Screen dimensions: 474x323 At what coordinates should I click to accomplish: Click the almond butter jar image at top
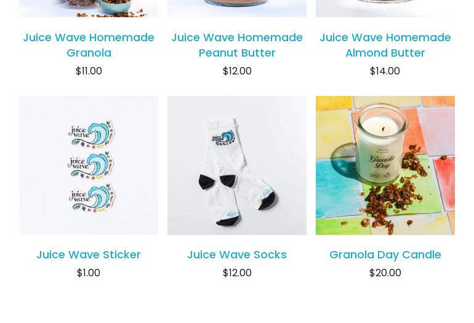click(x=385, y=9)
